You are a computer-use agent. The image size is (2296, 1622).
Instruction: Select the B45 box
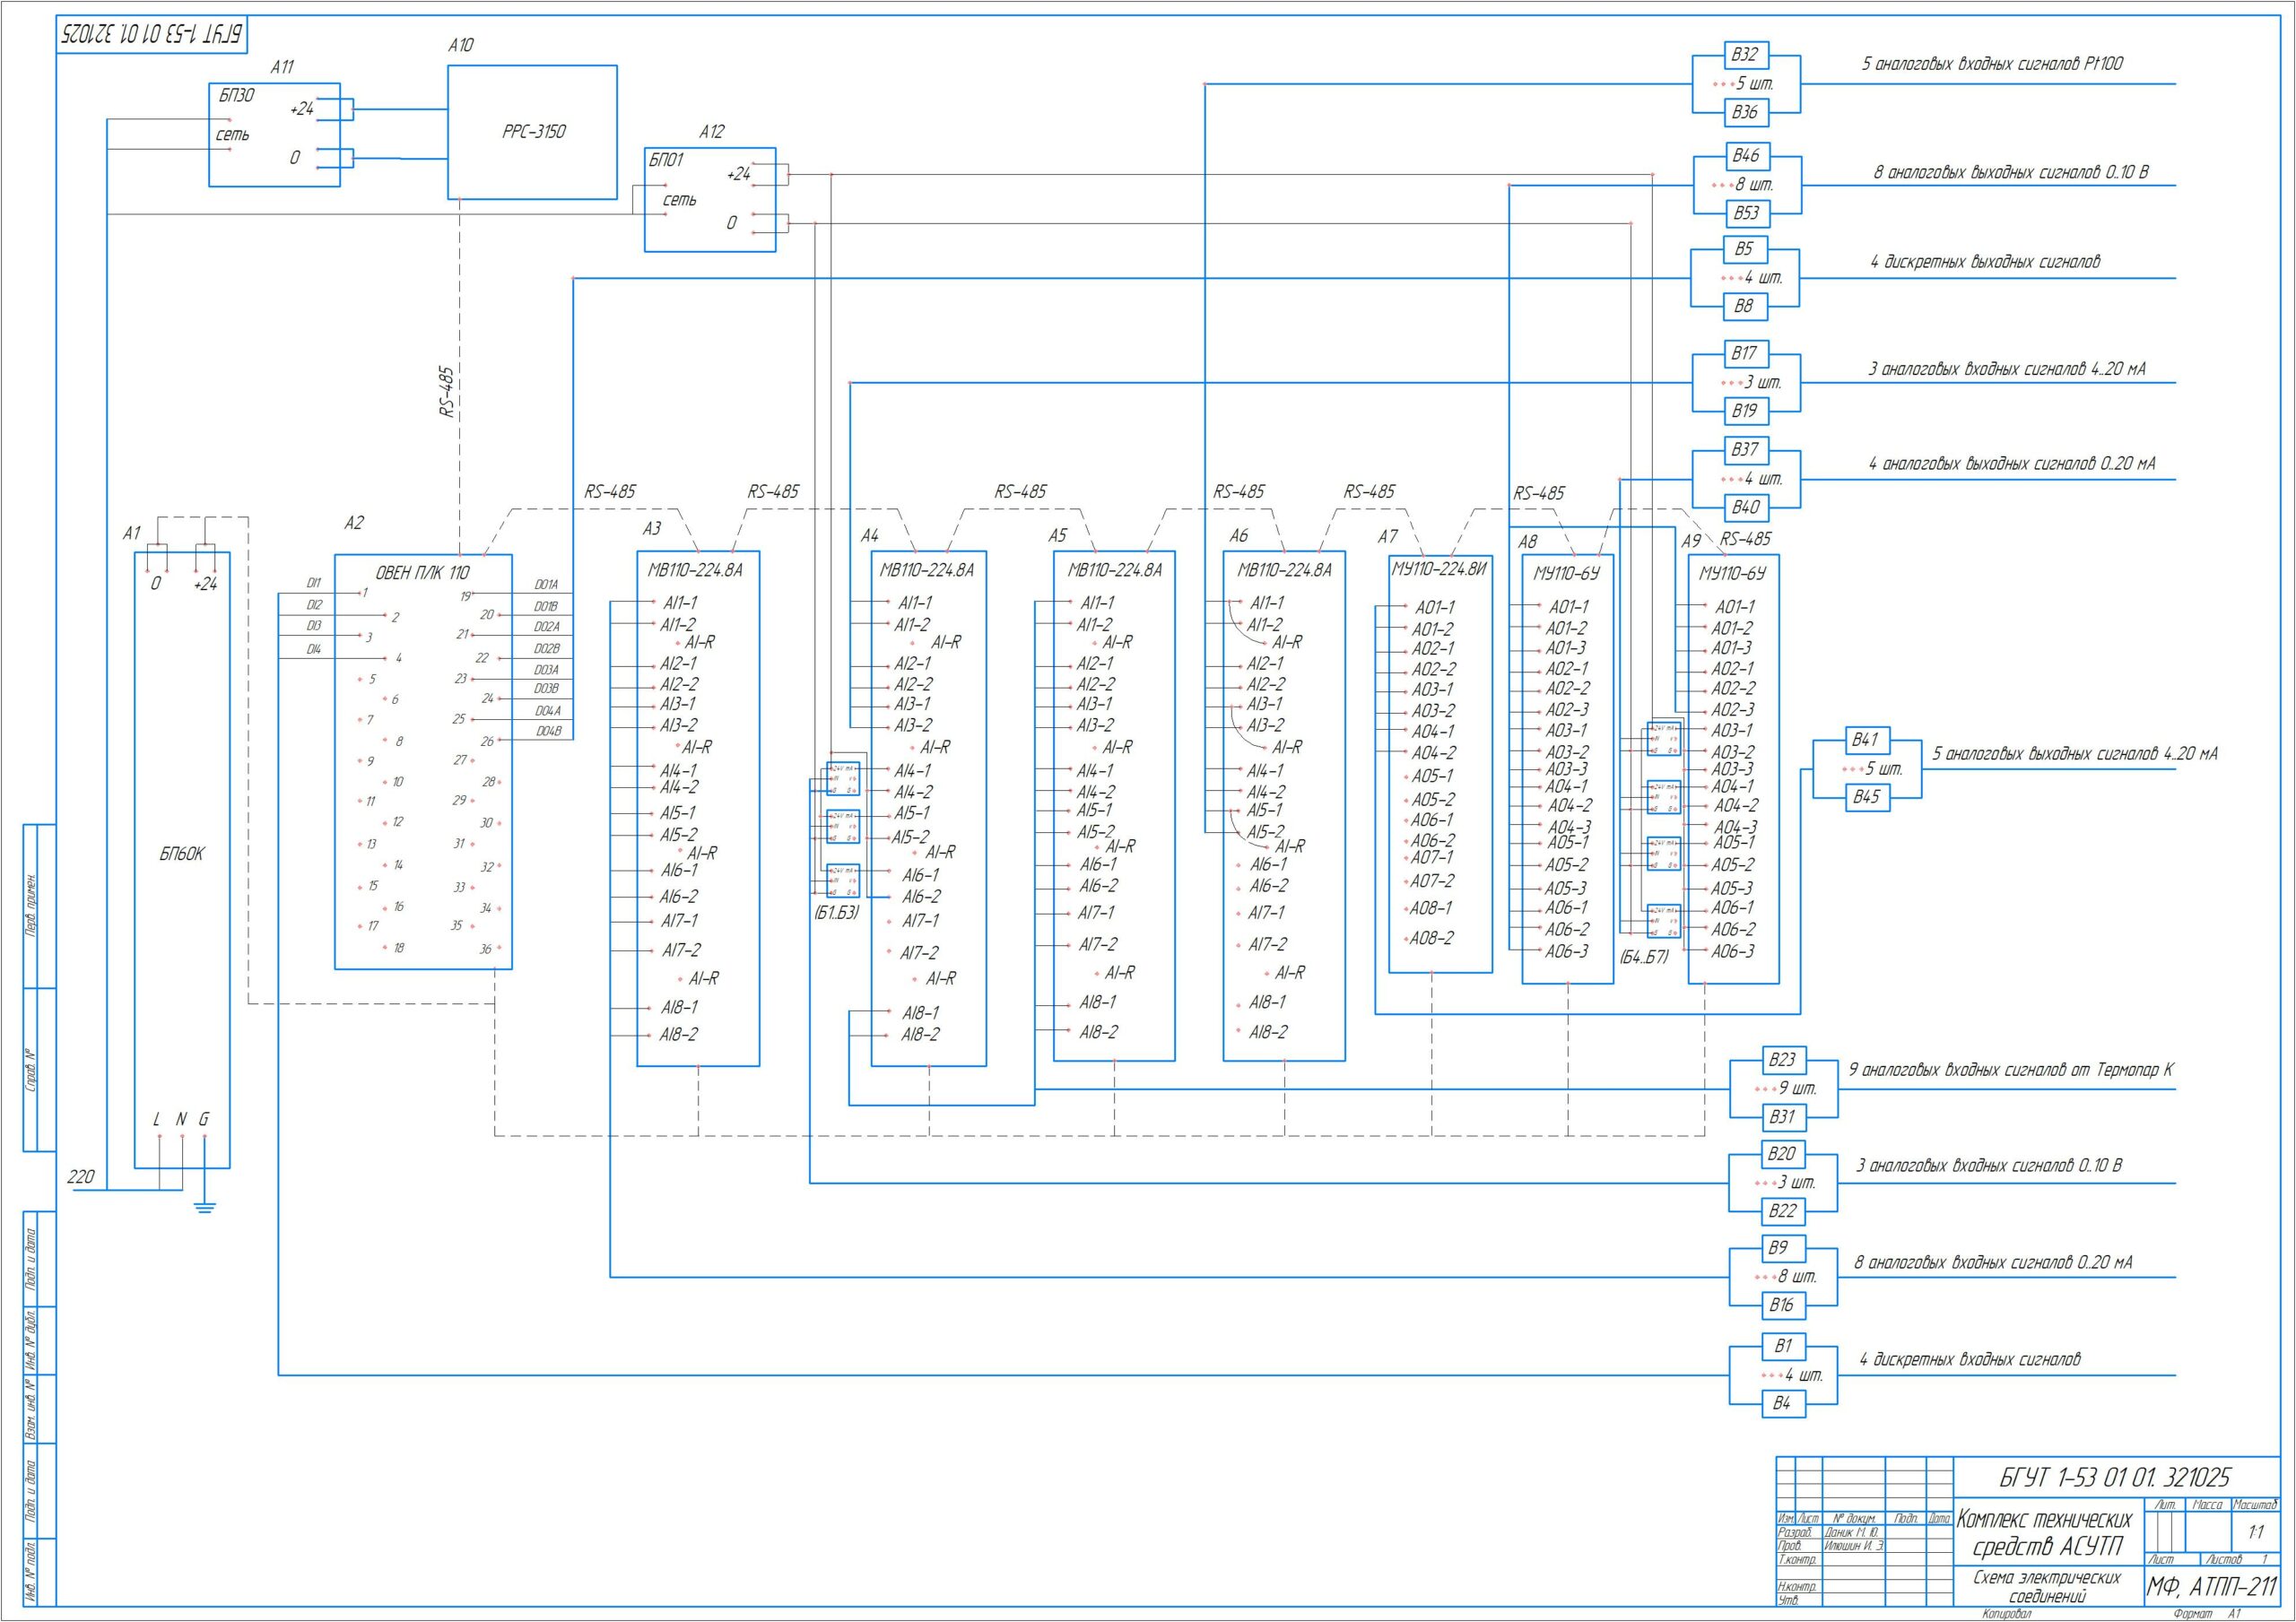tap(1866, 797)
